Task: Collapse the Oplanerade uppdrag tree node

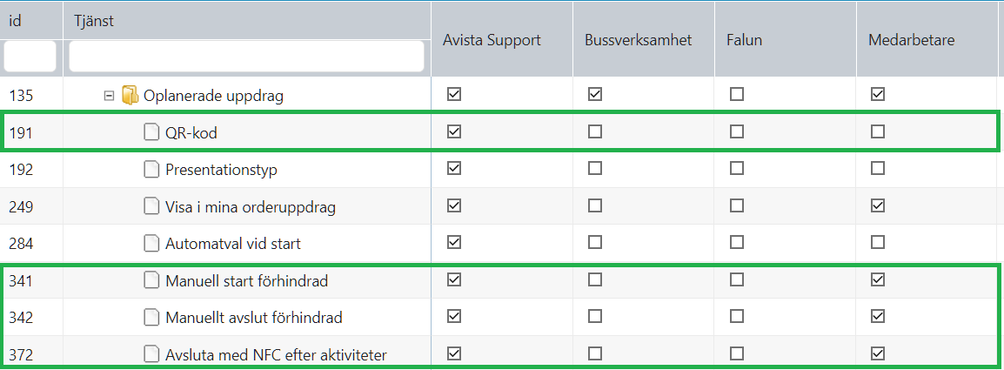Action: (x=109, y=96)
